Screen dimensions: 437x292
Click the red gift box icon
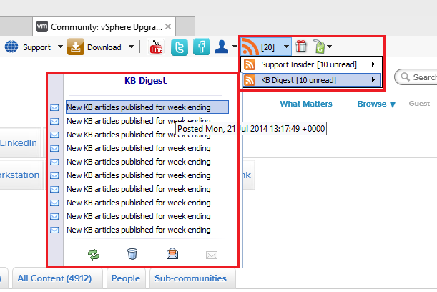[300, 47]
